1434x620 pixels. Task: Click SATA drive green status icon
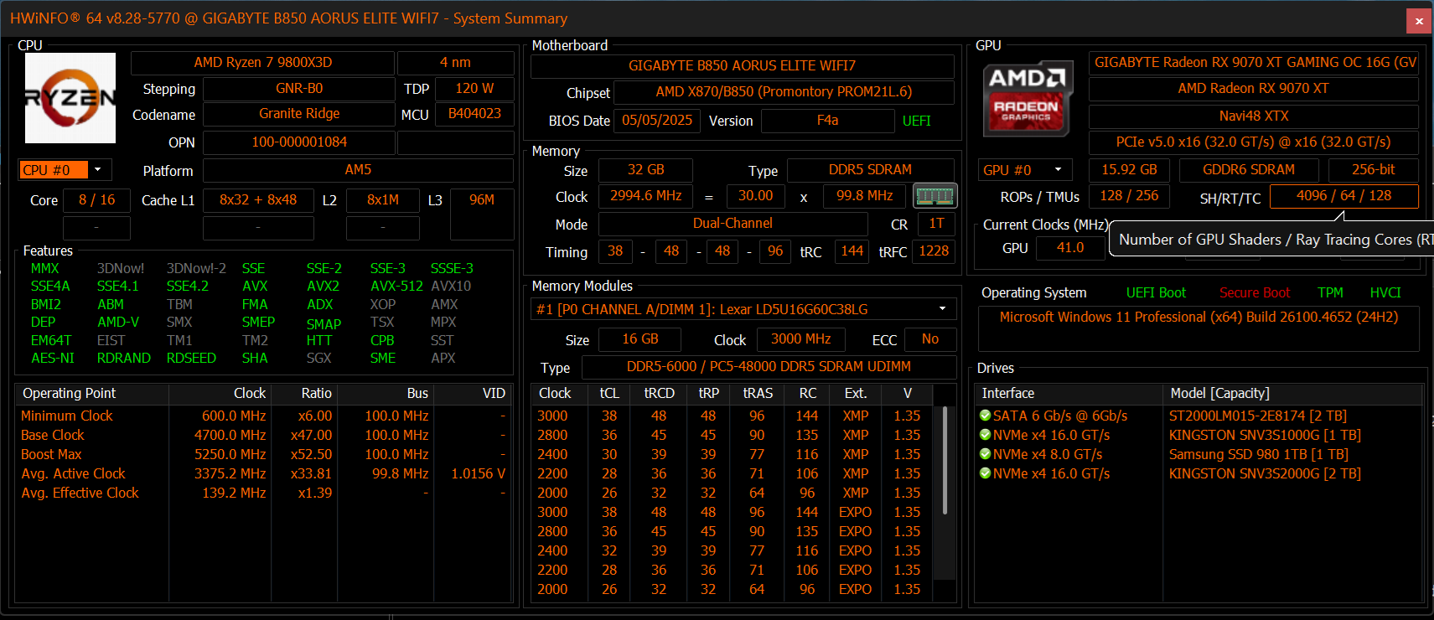coord(986,416)
